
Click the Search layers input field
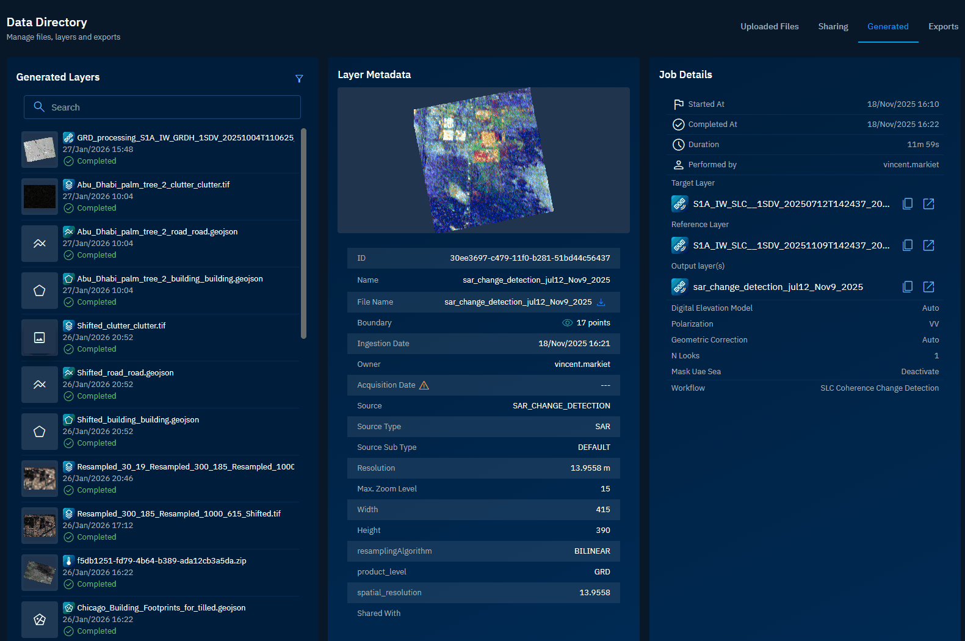[162, 107]
